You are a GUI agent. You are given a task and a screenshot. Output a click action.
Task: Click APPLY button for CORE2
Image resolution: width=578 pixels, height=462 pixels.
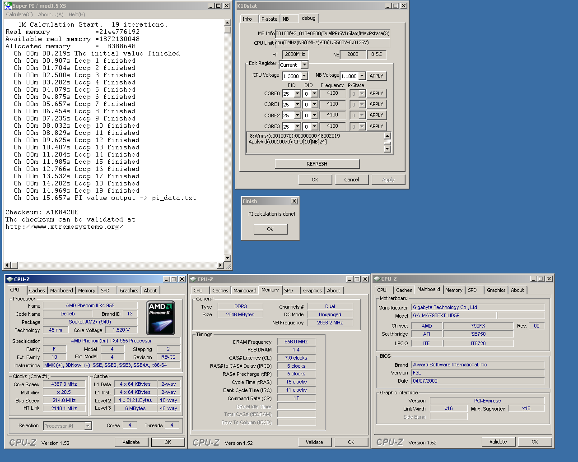[377, 115]
